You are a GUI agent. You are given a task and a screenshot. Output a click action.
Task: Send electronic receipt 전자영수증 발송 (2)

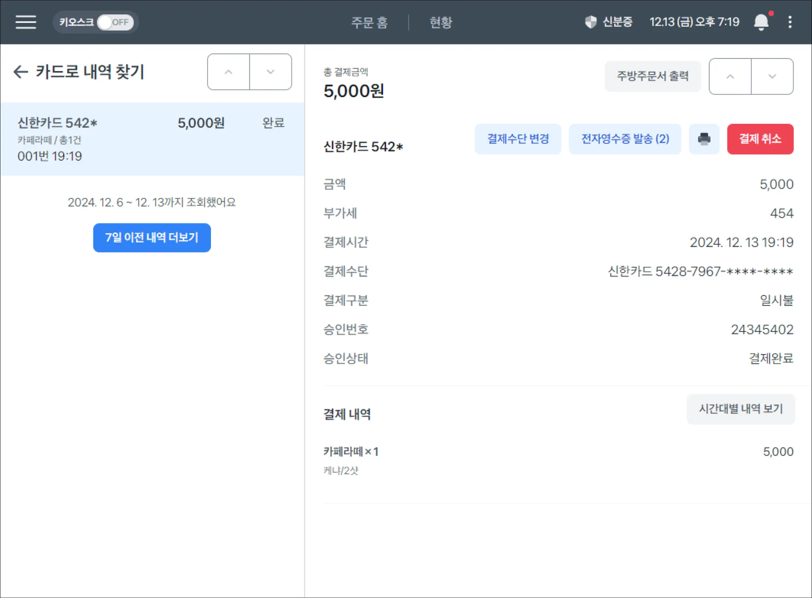[x=625, y=139]
